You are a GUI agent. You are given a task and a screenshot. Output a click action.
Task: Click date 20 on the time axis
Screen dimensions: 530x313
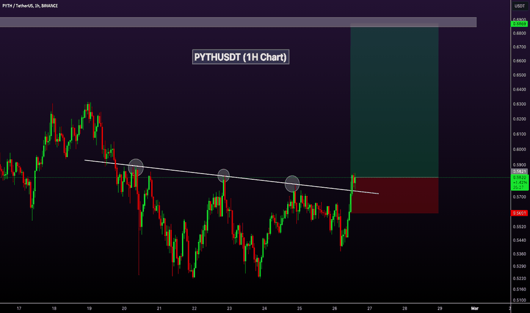coord(124,308)
